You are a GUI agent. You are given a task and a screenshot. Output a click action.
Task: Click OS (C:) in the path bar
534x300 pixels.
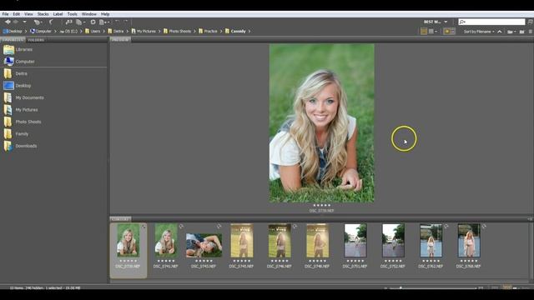(68, 32)
